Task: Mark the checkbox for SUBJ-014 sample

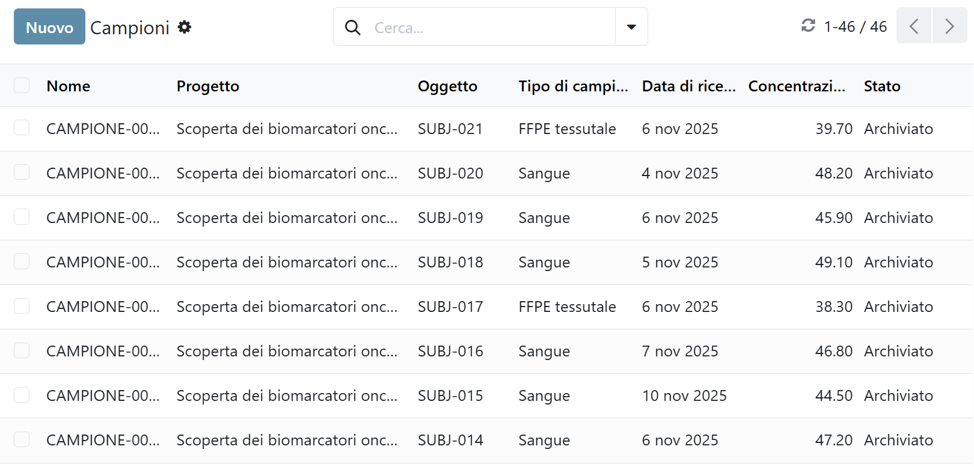Action: [22, 439]
